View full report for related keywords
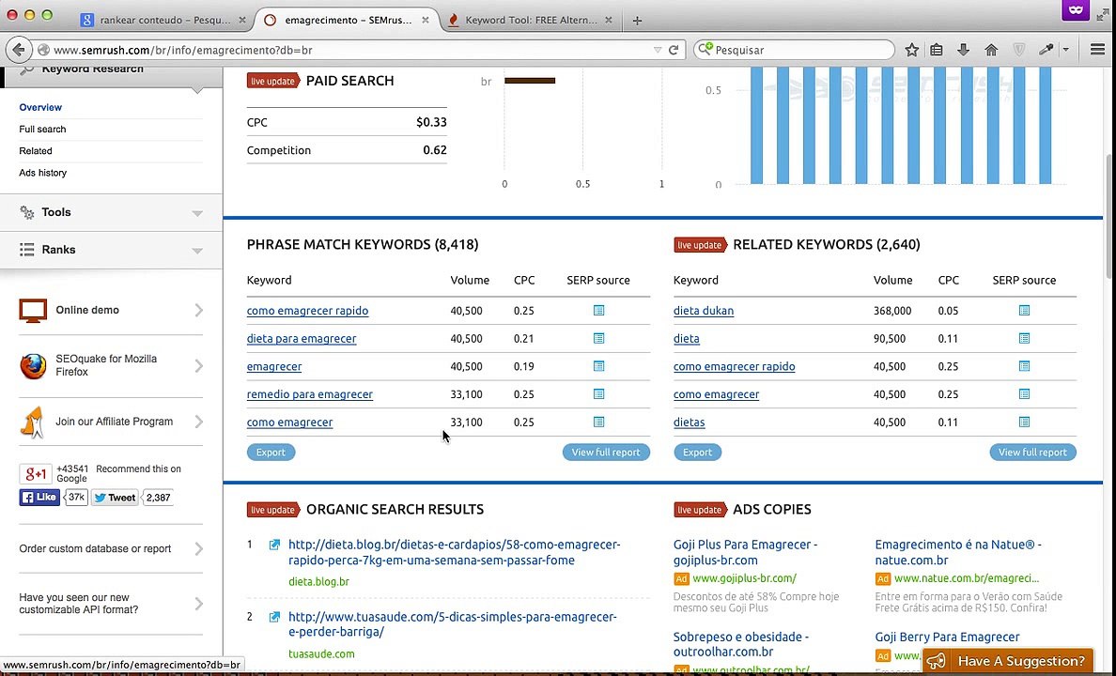The height and width of the screenshot is (676, 1116). [x=1032, y=452]
